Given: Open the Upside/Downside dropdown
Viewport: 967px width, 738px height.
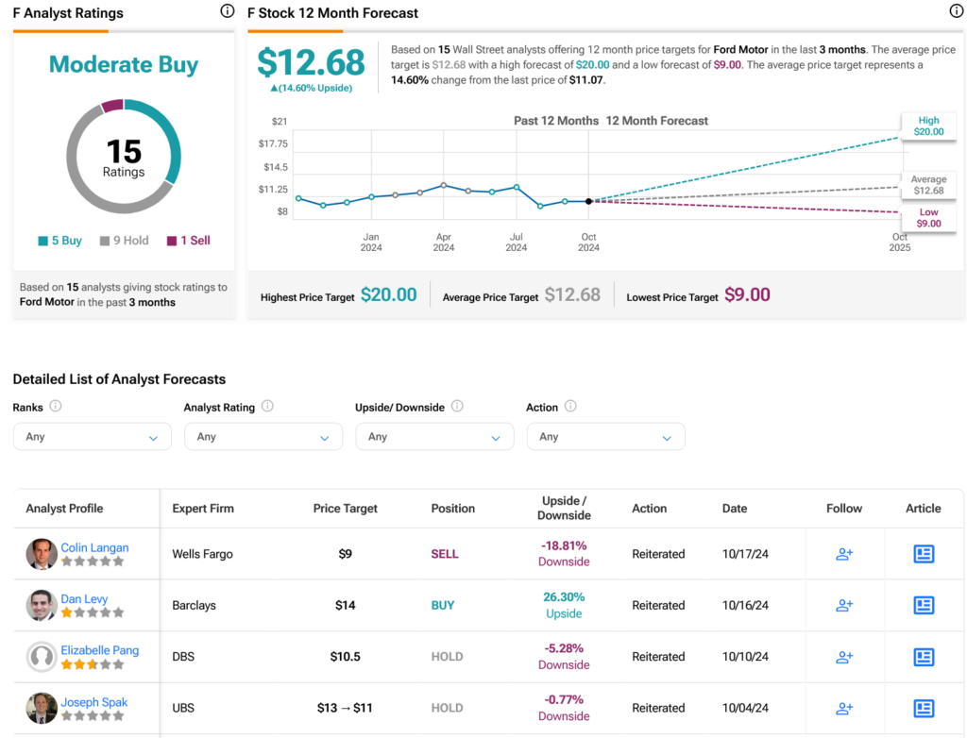Looking at the screenshot, I should click(x=434, y=437).
